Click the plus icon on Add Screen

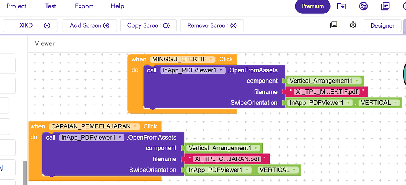(x=106, y=26)
